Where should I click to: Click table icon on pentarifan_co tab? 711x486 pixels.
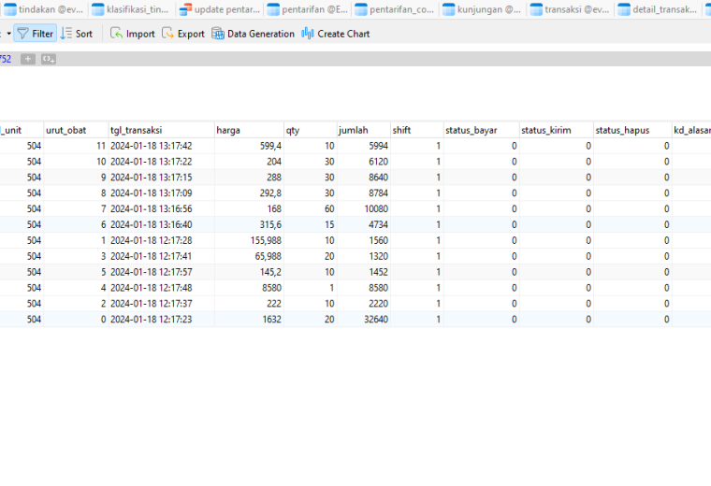[x=361, y=9]
